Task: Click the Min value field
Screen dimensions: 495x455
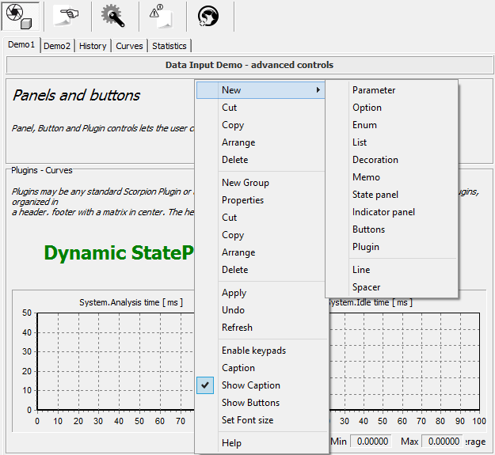Action: [371, 442]
